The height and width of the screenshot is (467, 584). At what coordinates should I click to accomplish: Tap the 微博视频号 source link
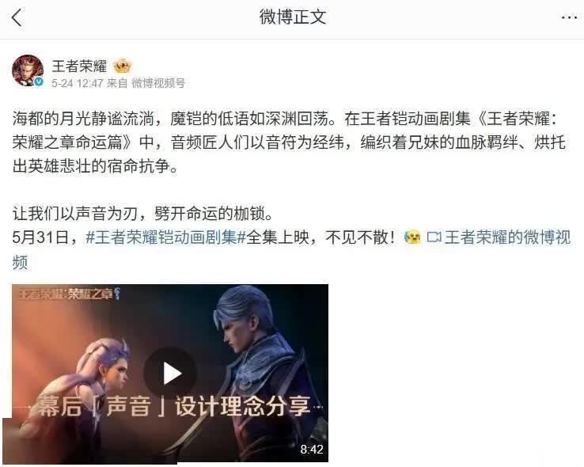(158, 83)
